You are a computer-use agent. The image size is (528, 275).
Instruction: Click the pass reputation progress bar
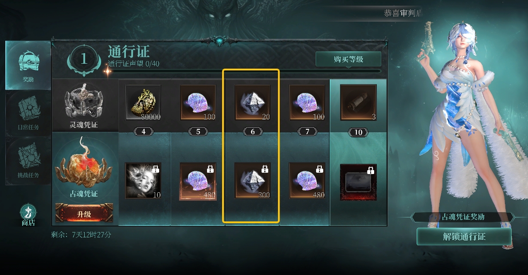click(x=244, y=71)
